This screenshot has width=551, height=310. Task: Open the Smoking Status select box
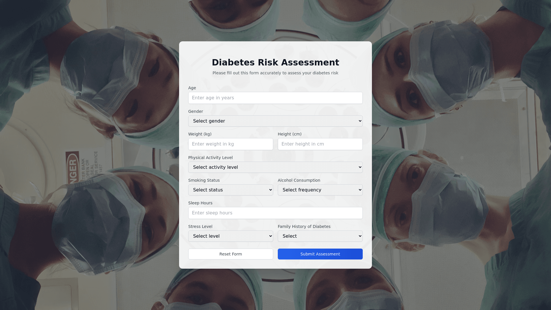(x=231, y=190)
